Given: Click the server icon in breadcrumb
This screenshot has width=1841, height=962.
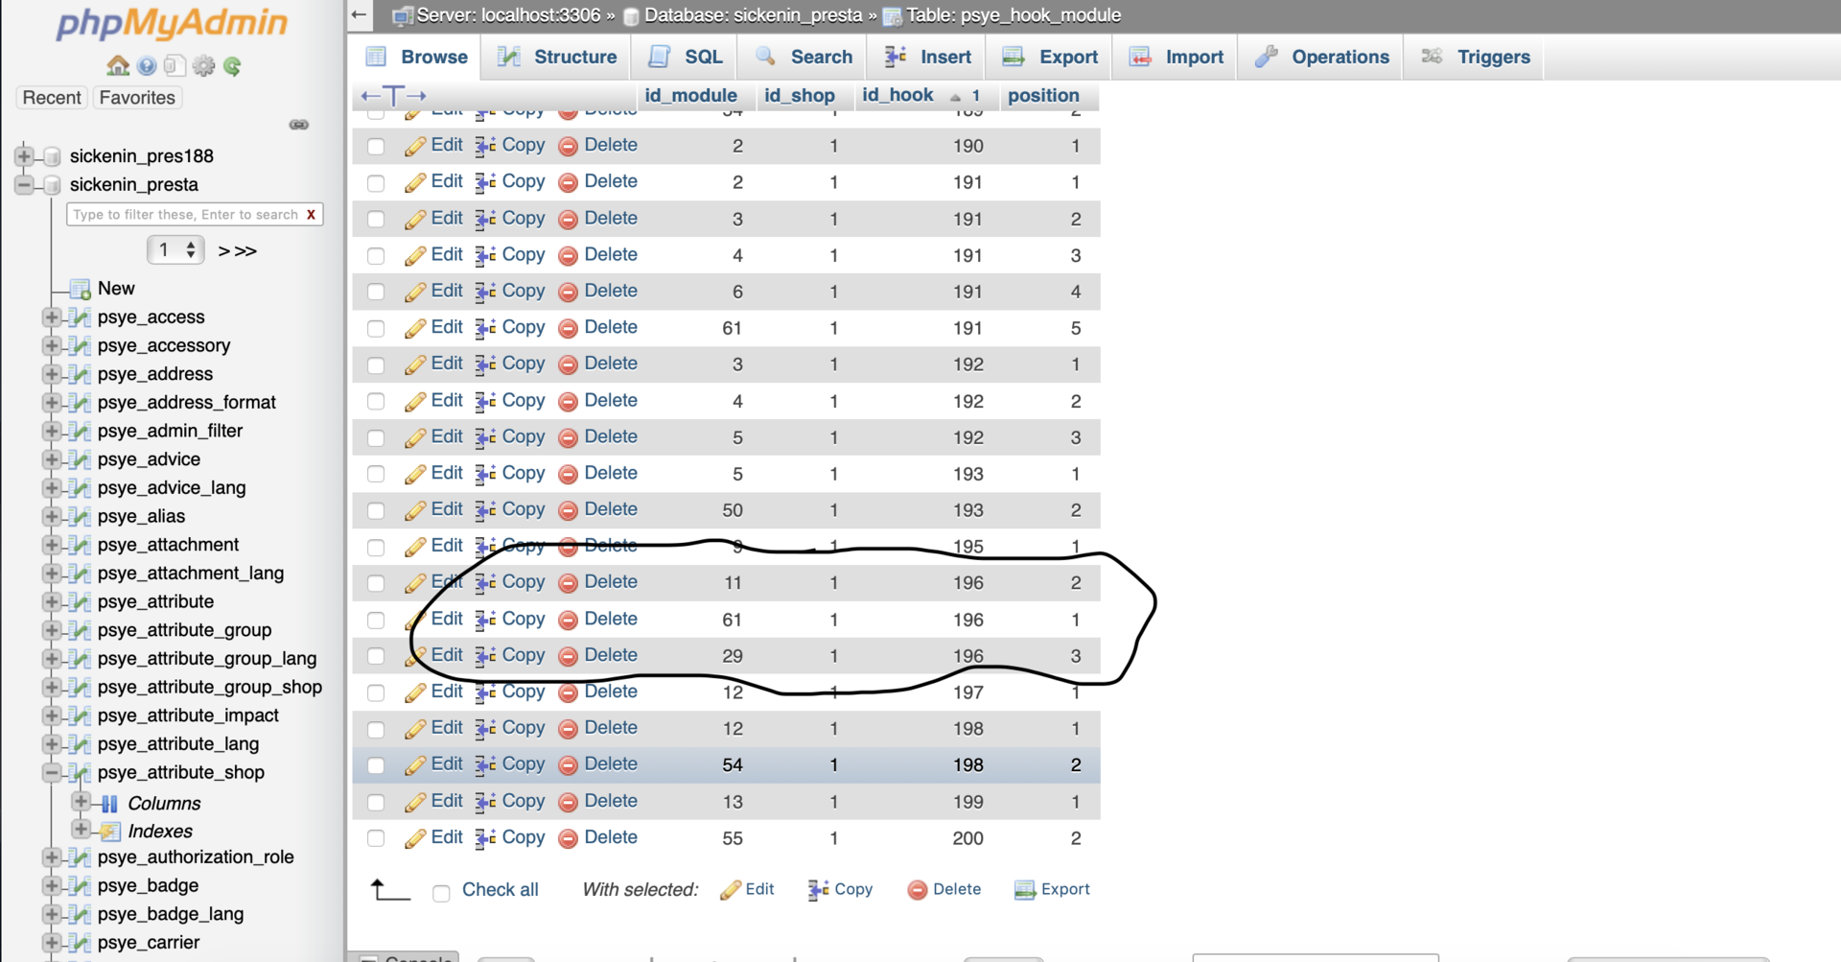Looking at the screenshot, I should point(403,15).
